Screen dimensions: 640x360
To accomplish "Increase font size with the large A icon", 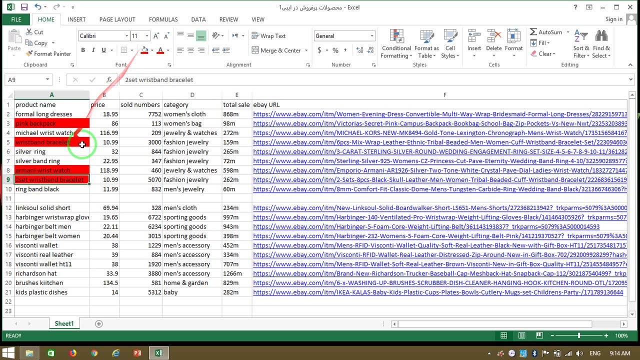I will 156,36.
